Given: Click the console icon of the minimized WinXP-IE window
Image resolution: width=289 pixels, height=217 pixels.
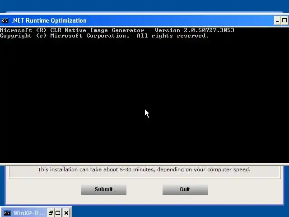Looking at the screenshot, I should [x=7, y=213].
